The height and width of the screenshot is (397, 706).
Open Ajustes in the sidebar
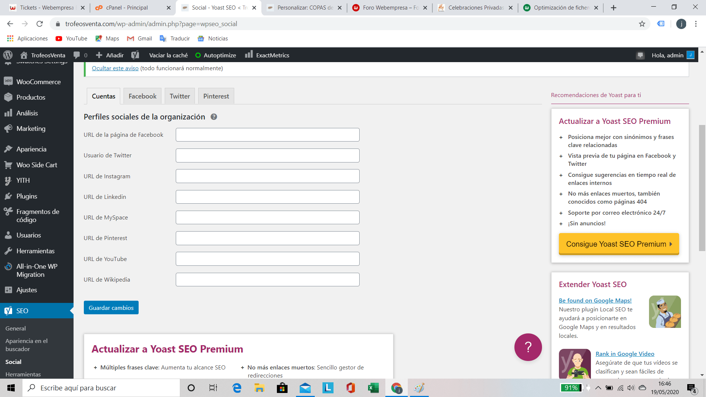coord(37,290)
